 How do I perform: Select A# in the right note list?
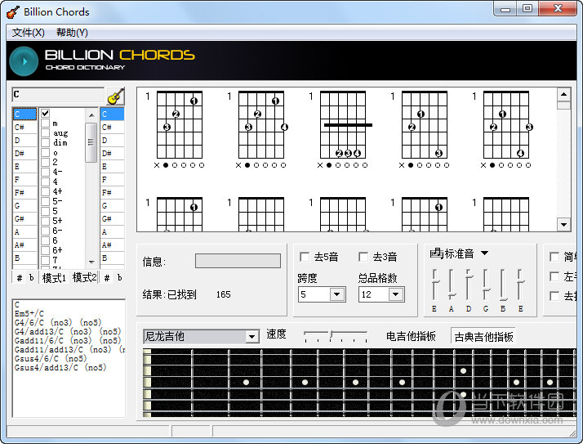(112, 244)
